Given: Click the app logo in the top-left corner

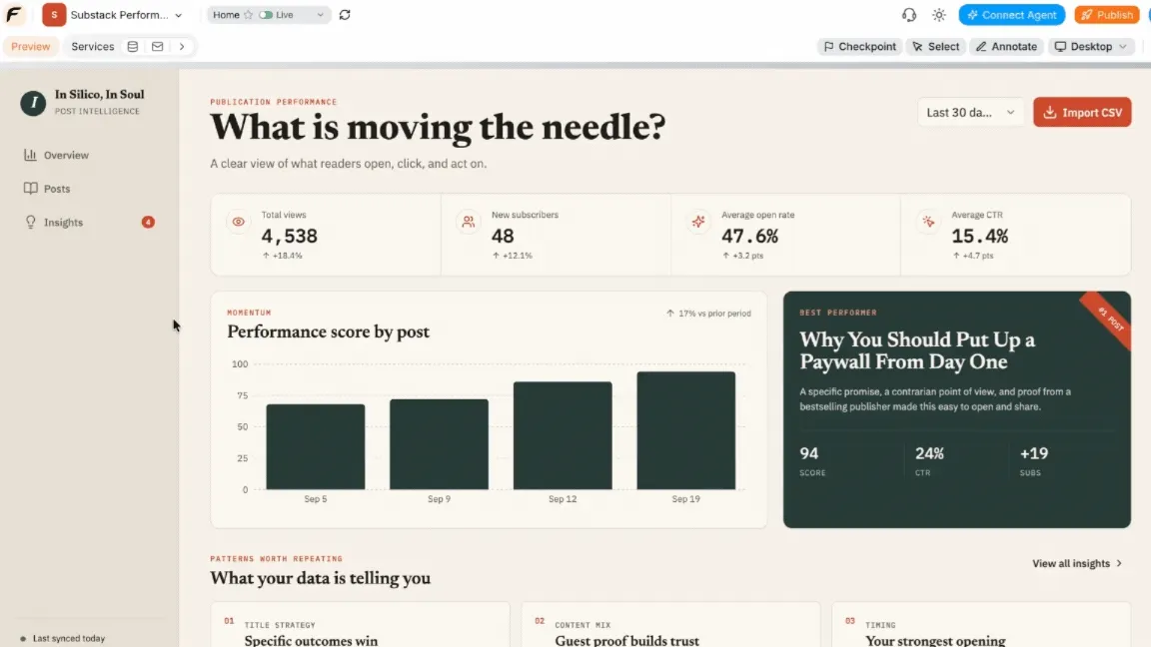Looking at the screenshot, I should (14, 15).
